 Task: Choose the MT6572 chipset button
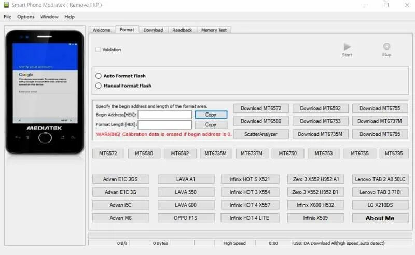coord(108,153)
